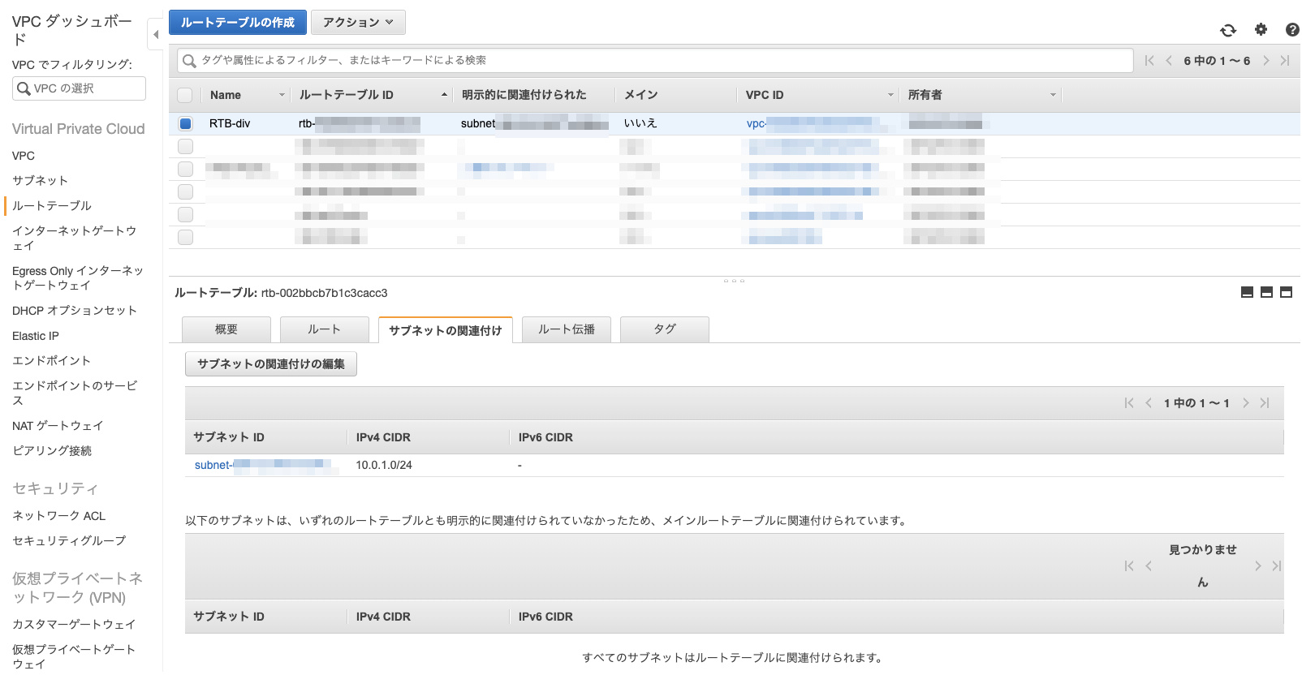Open the 所有者 column filter arrow
Viewport: 1302px width, 675px height.
pyautogui.click(x=1053, y=95)
